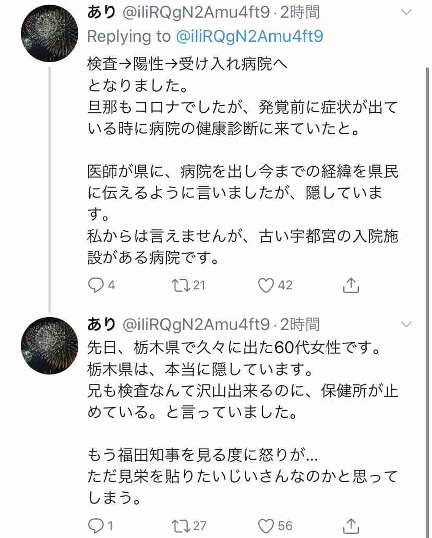Open the first tweet text about 検査→陽性
The image size is (432, 538).
point(243,160)
